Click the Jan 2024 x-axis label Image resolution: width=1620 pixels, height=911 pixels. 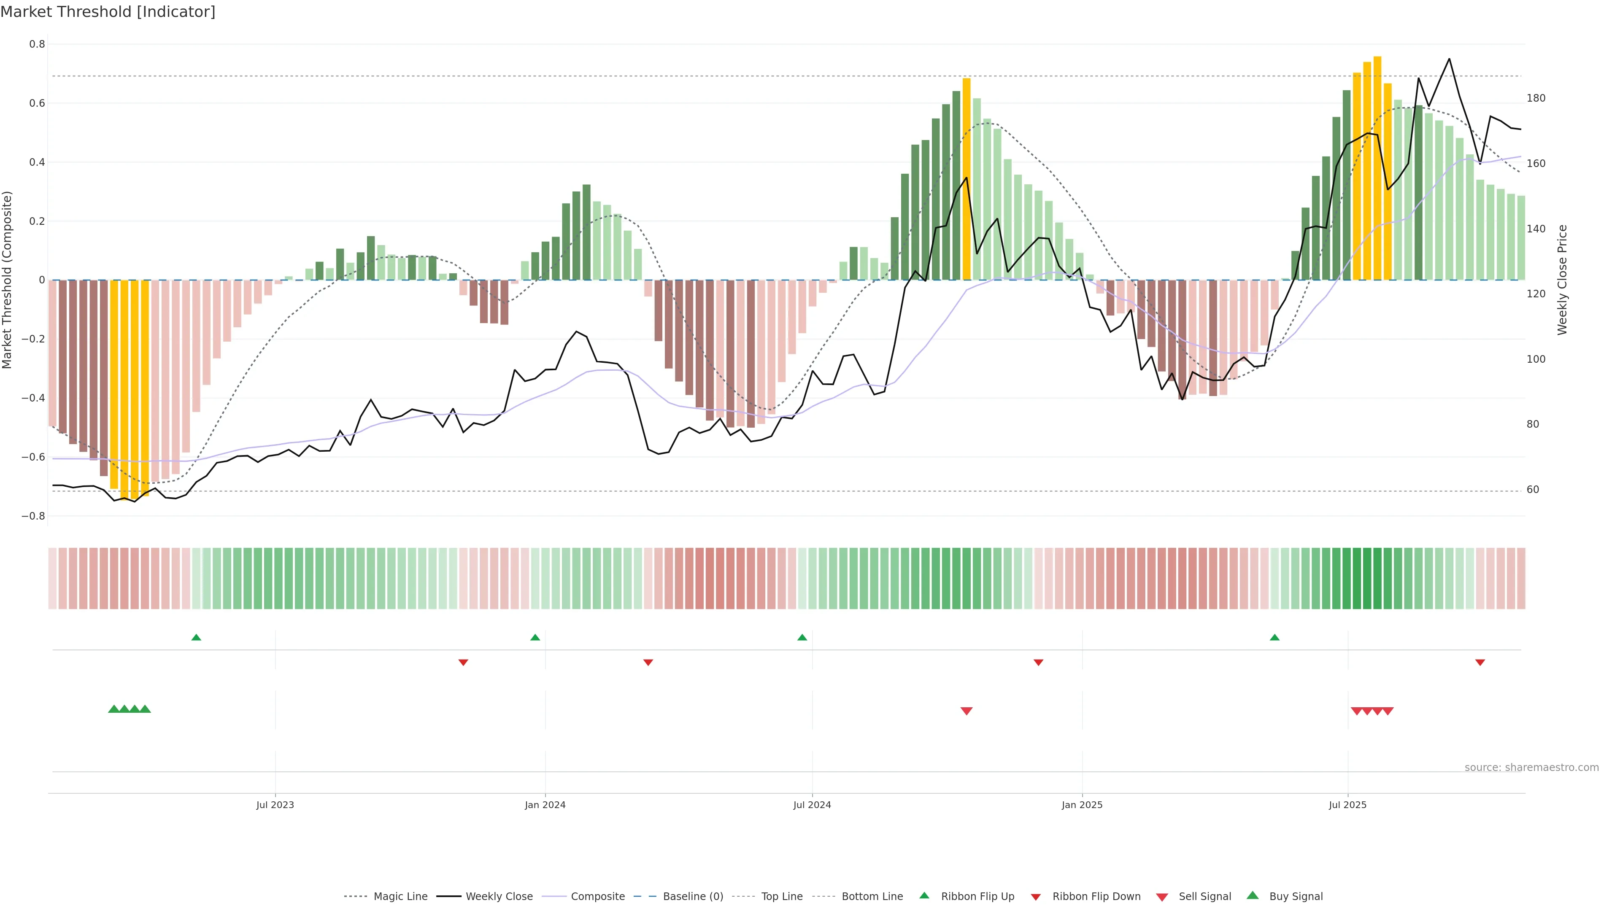545,805
